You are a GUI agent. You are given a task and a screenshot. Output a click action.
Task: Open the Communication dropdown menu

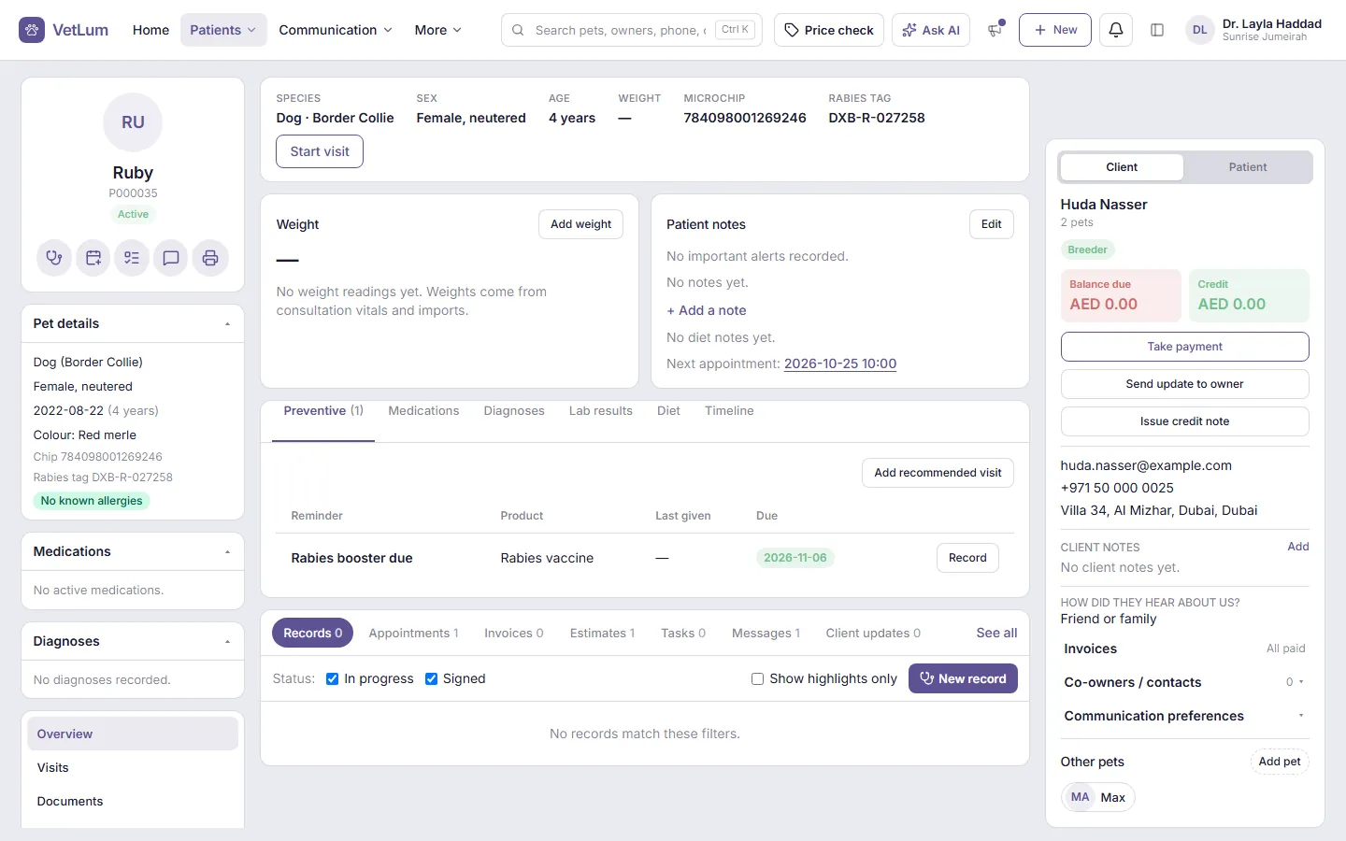(x=336, y=30)
